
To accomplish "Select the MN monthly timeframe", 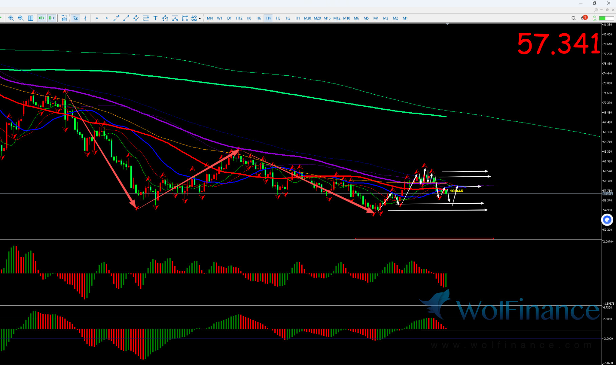I will point(210,18).
